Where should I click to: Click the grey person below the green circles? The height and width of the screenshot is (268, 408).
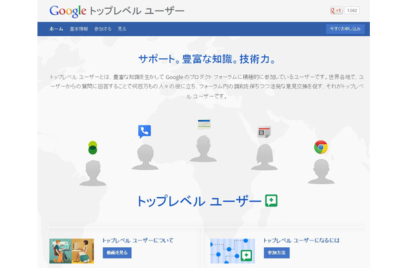(x=92, y=173)
